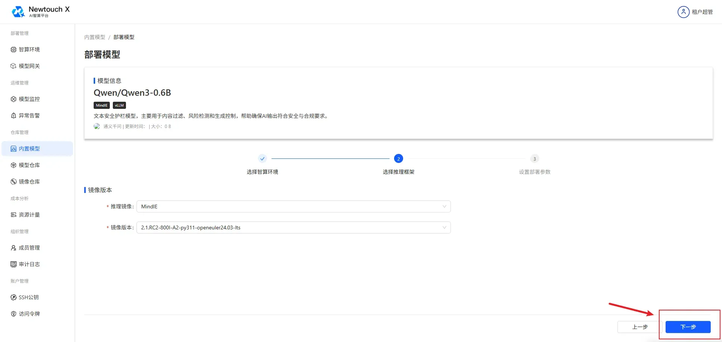
Task: Click the vLLM tag badge
Action: [x=119, y=105]
